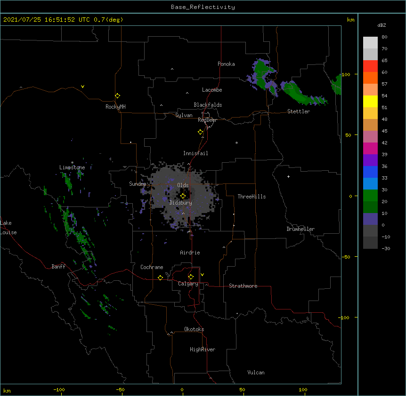Image resolution: width=406 pixels, height=396 pixels.
Task: Select the Sylvan label
Action: tap(184, 115)
